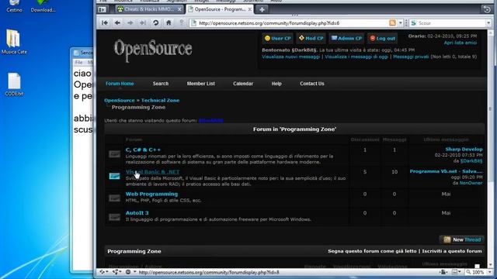The image size is (497, 279).
Task: Open CODE.txt file on desktop
Action: pyautogui.click(x=14, y=84)
